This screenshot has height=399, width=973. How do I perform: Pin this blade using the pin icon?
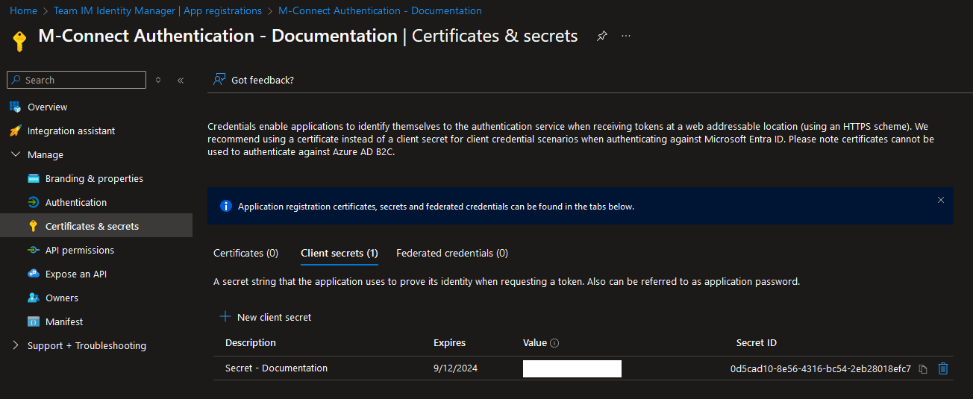tap(602, 36)
